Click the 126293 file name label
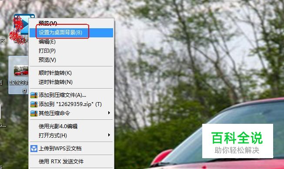 19,83
